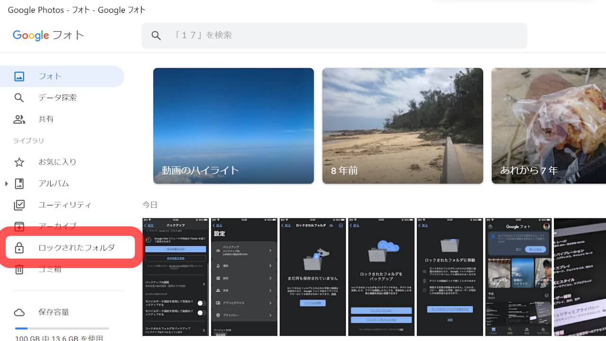Open データ探索 via its magnifier icon
Image resolution: width=606 pixels, height=341 pixels.
tap(19, 98)
